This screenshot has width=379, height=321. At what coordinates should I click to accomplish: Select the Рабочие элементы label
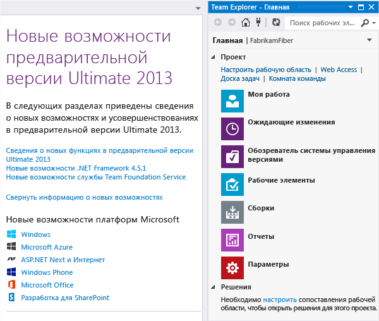[281, 180]
